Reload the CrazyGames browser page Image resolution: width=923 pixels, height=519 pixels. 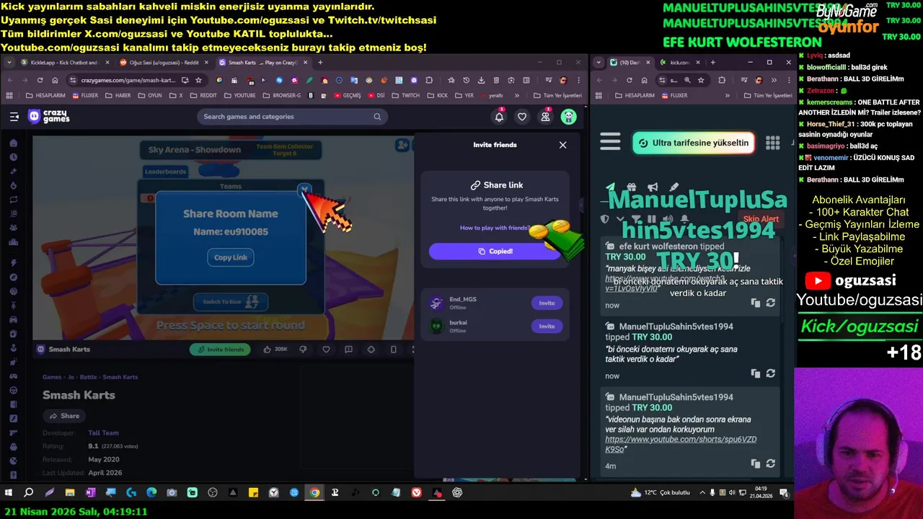pyautogui.click(x=40, y=80)
